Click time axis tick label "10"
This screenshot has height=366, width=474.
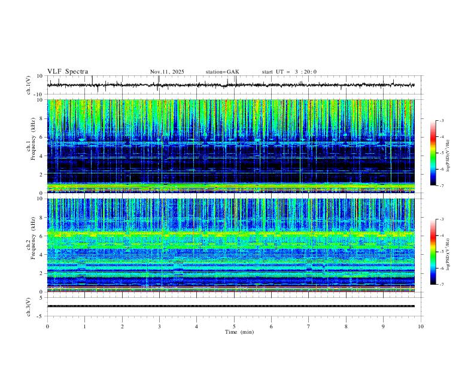click(x=421, y=327)
